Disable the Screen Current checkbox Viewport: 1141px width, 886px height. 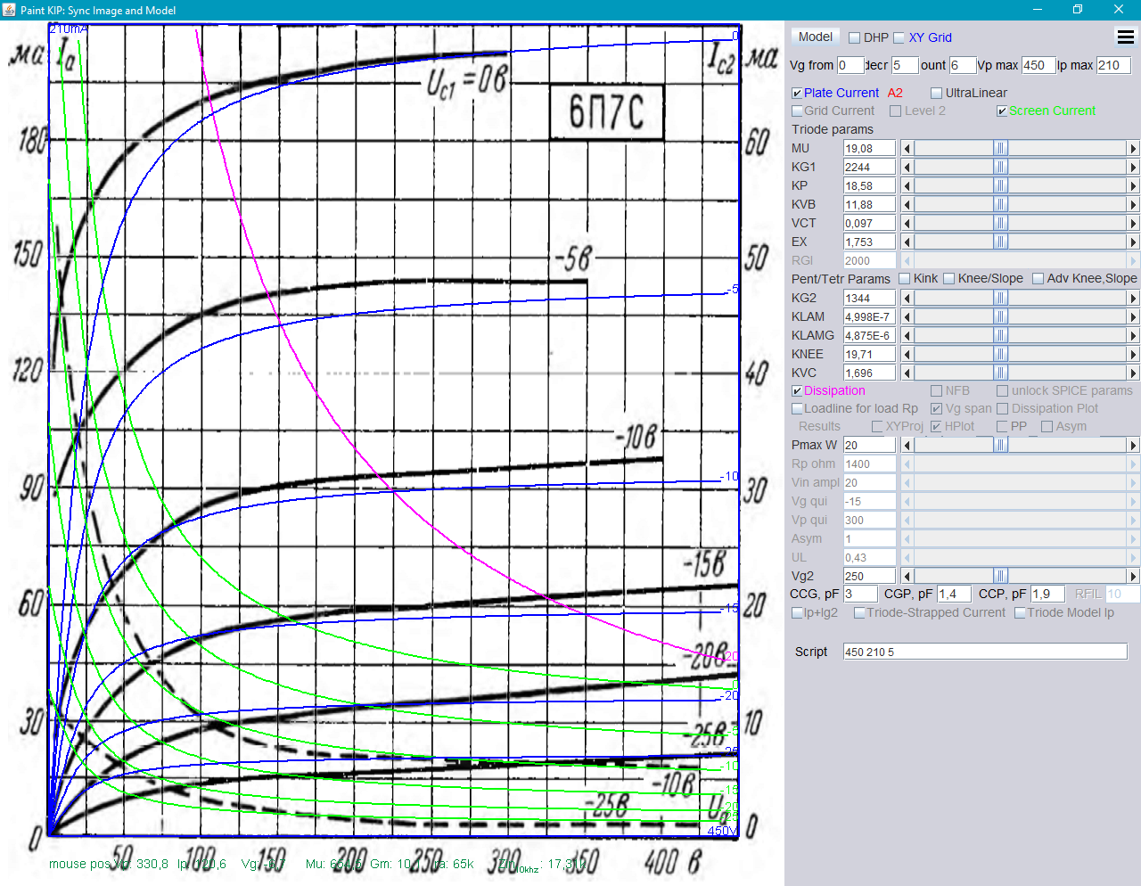coord(1002,111)
